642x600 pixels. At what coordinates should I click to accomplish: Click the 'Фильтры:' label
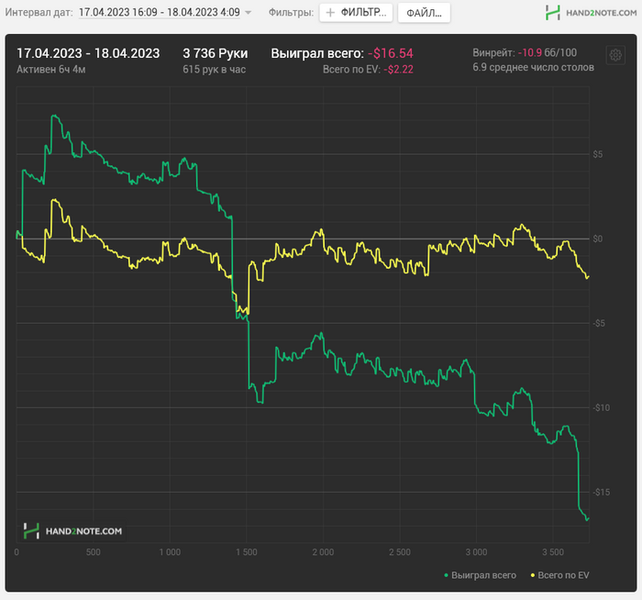291,12
